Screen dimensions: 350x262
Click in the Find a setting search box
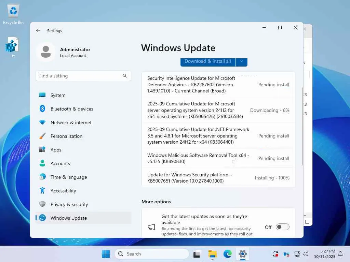(x=83, y=76)
